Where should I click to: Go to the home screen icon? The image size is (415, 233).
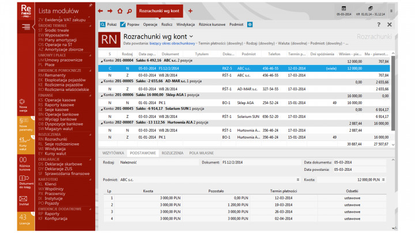[119, 11]
